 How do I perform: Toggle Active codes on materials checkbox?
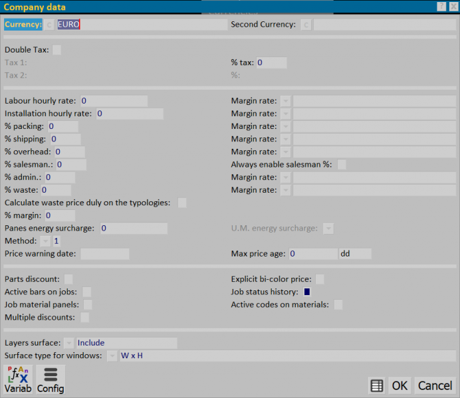pyautogui.click(x=338, y=305)
